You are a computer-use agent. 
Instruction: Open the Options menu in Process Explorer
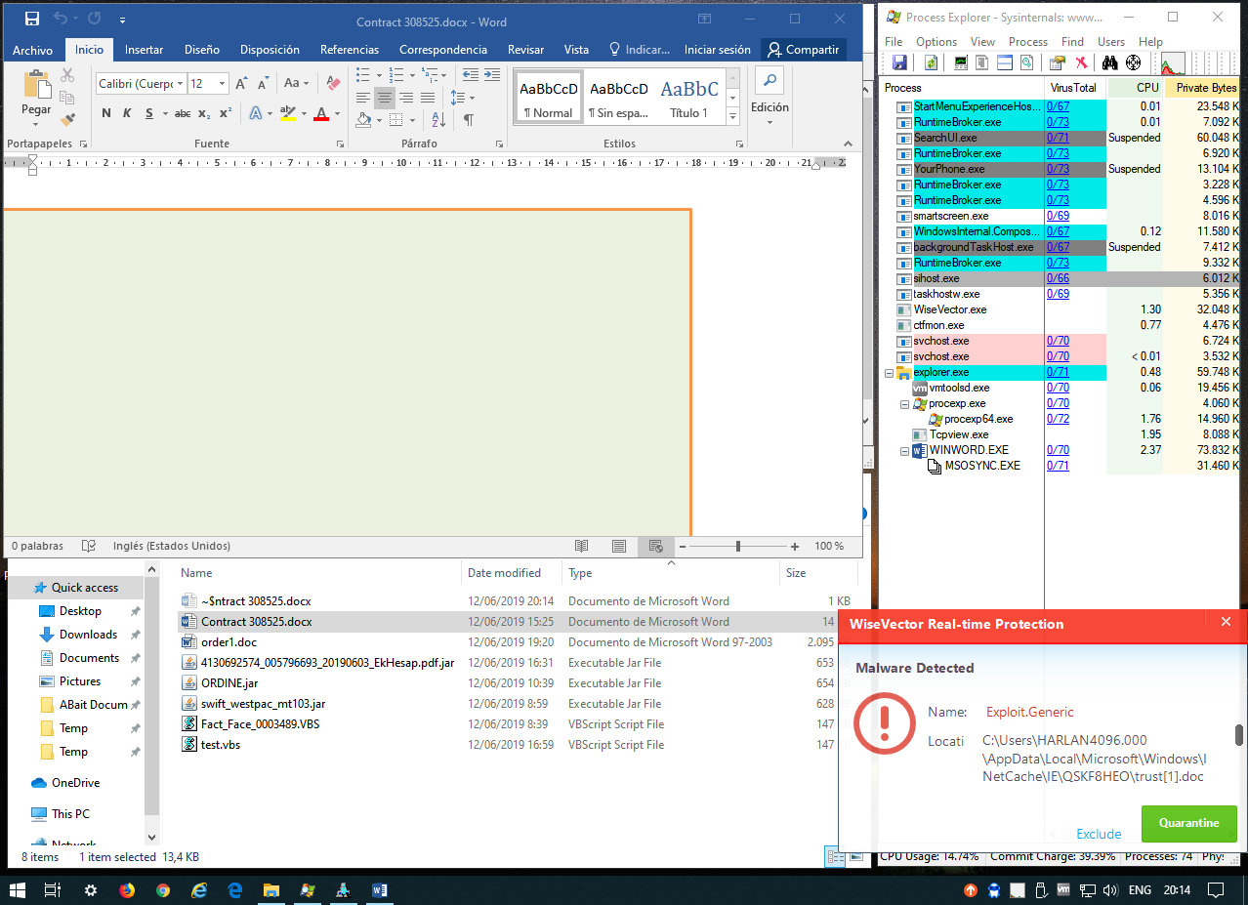coord(936,42)
